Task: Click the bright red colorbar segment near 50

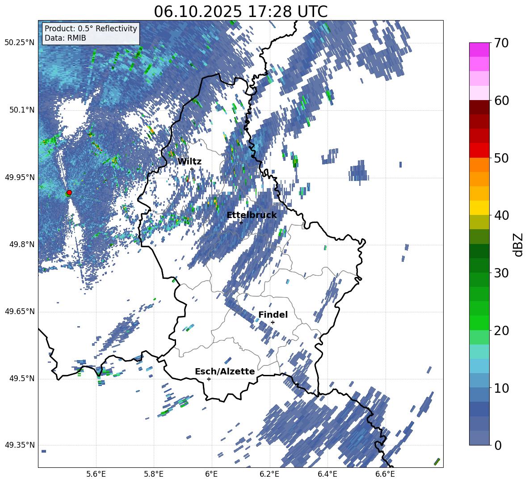Action: point(479,151)
